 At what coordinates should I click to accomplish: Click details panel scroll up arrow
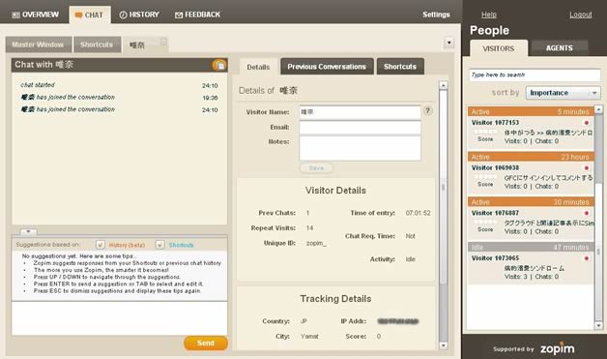[x=444, y=85]
